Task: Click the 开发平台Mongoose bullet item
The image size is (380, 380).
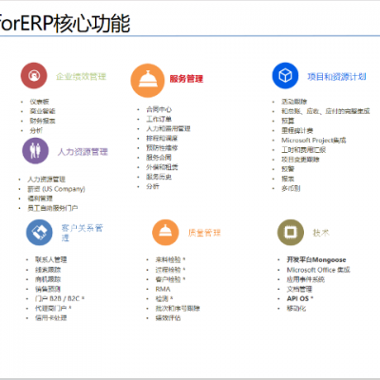Action: click(316, 259)
